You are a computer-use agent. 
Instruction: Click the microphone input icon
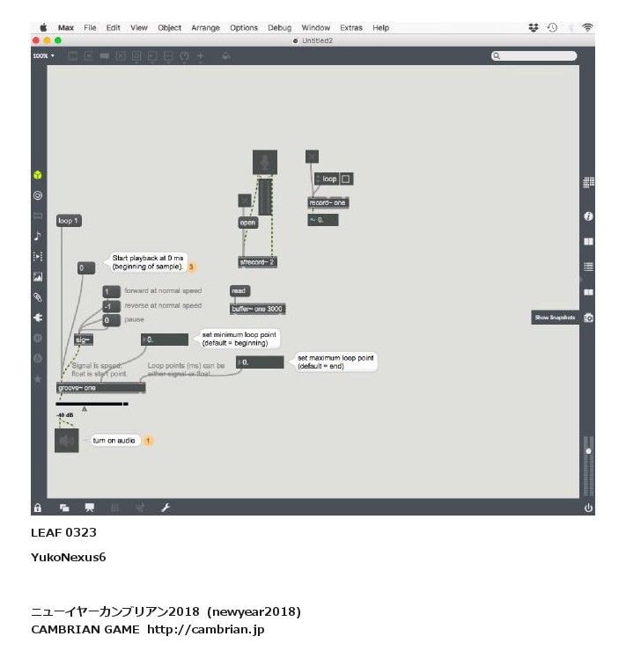pyautogui.click(x=264, y=162)
